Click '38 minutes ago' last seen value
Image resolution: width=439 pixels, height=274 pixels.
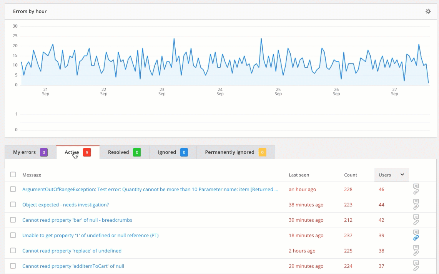(306, 205)
